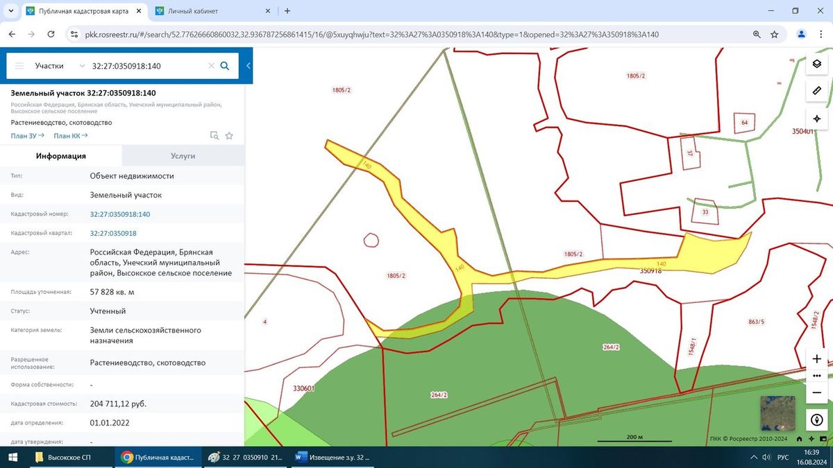Click the compass north orientation icon
The width and height of the screenshot is (833, 468).
tap(816, 419)
